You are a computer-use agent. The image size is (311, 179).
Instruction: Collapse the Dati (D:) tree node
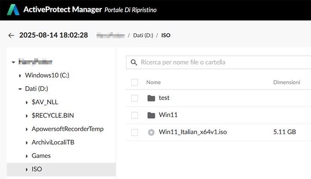tap(20, 89)
